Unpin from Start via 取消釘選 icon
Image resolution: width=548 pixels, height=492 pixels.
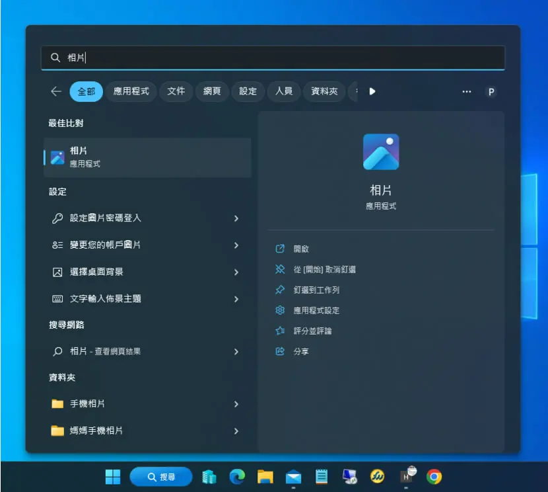pyautogui.click(x=280, y=269)
